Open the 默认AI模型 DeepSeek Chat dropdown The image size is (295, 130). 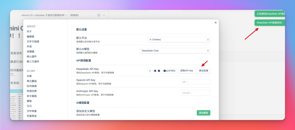pyautogui.click(x=175, y=51)
